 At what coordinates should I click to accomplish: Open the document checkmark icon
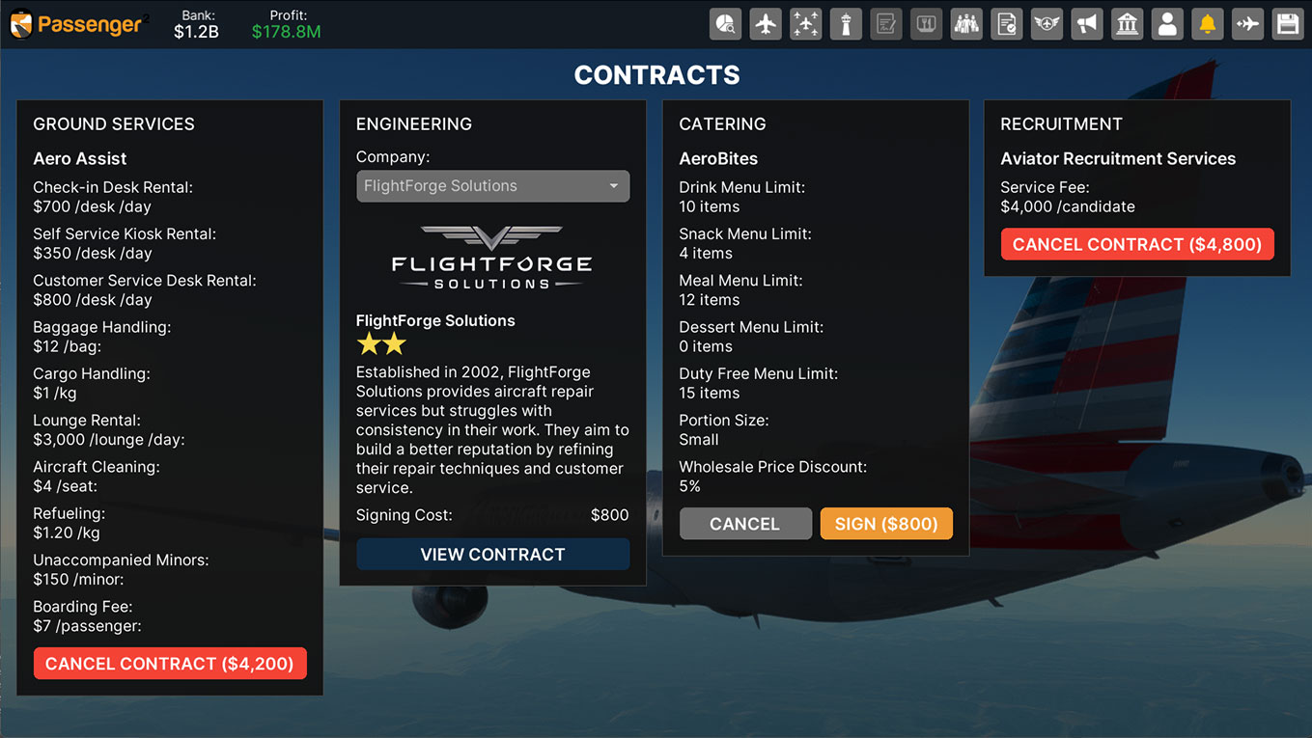pos(1007,24)
